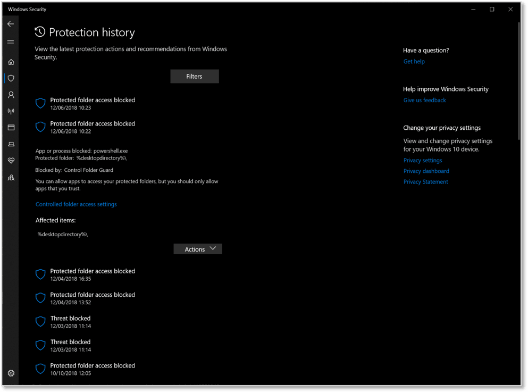
Task: Open Family options icon
Action: coord(11,178)
